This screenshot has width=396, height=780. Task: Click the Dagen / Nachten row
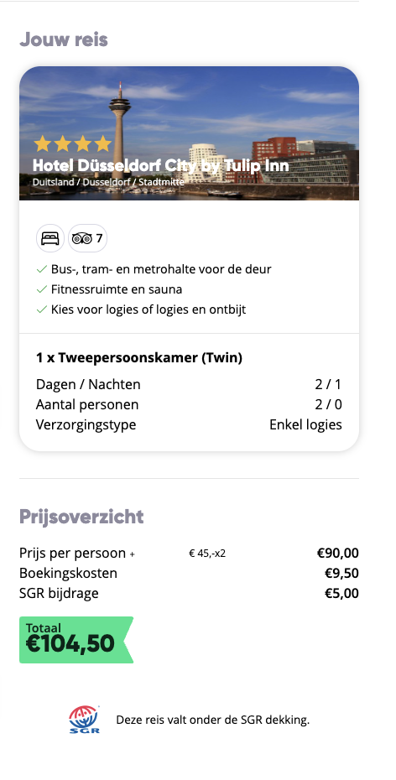(189, 384)
